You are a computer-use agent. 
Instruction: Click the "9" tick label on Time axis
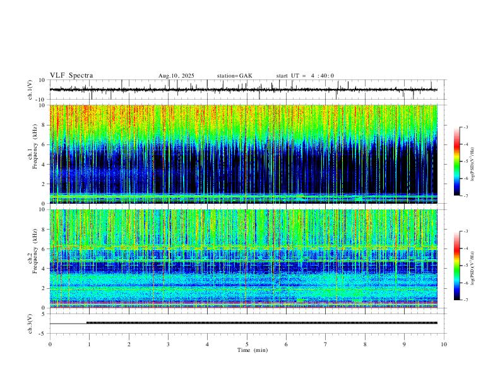tap(404, 344)
